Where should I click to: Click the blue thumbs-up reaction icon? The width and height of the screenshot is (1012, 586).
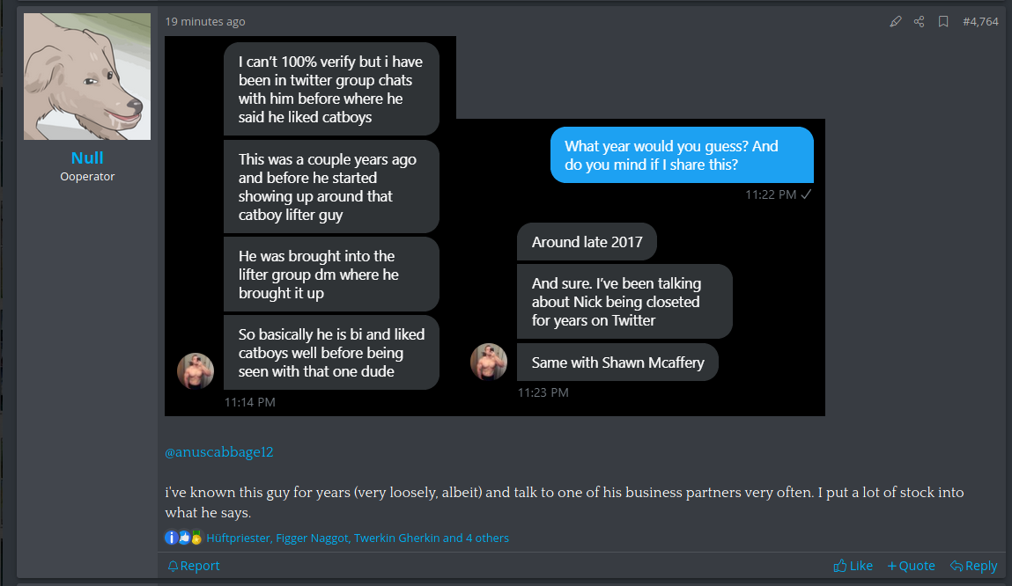(184, 538)
